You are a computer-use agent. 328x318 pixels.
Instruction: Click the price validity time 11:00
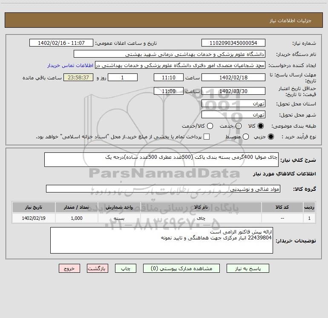click(169, 91)
